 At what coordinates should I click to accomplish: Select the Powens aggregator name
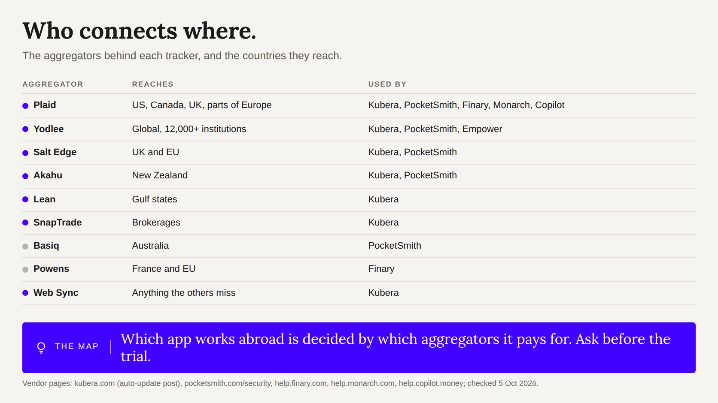pyautogui.click(x=51, y=269)
